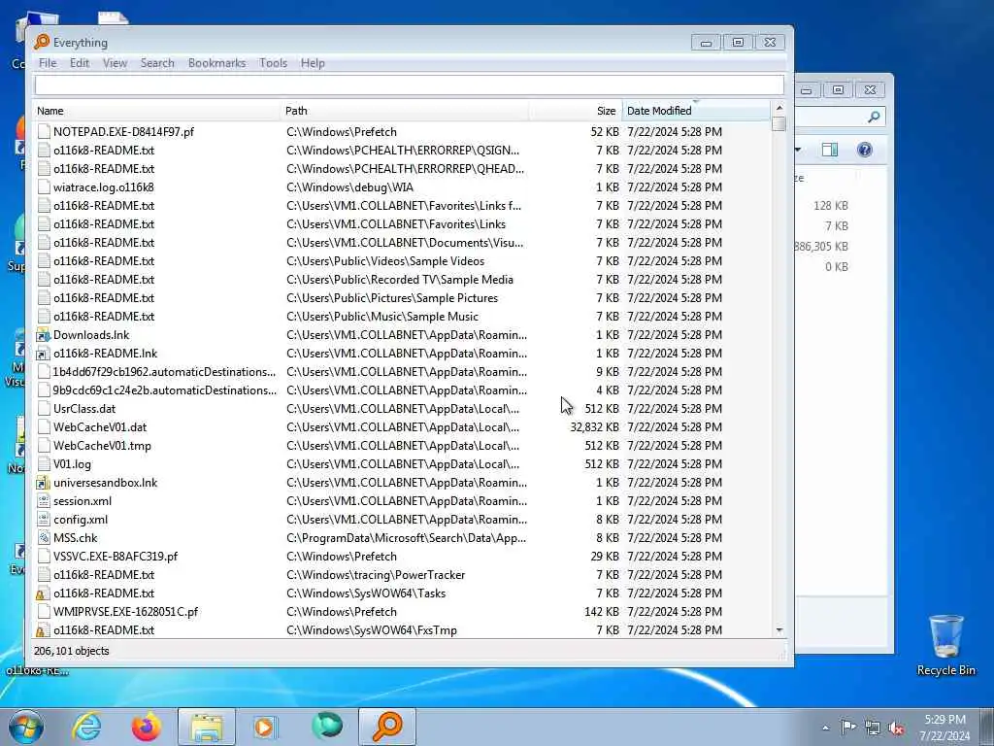The height and width of the screenshot is (746, 994).
Task: Select the WebCacheV01.dat file
Action: pos(100,427)
